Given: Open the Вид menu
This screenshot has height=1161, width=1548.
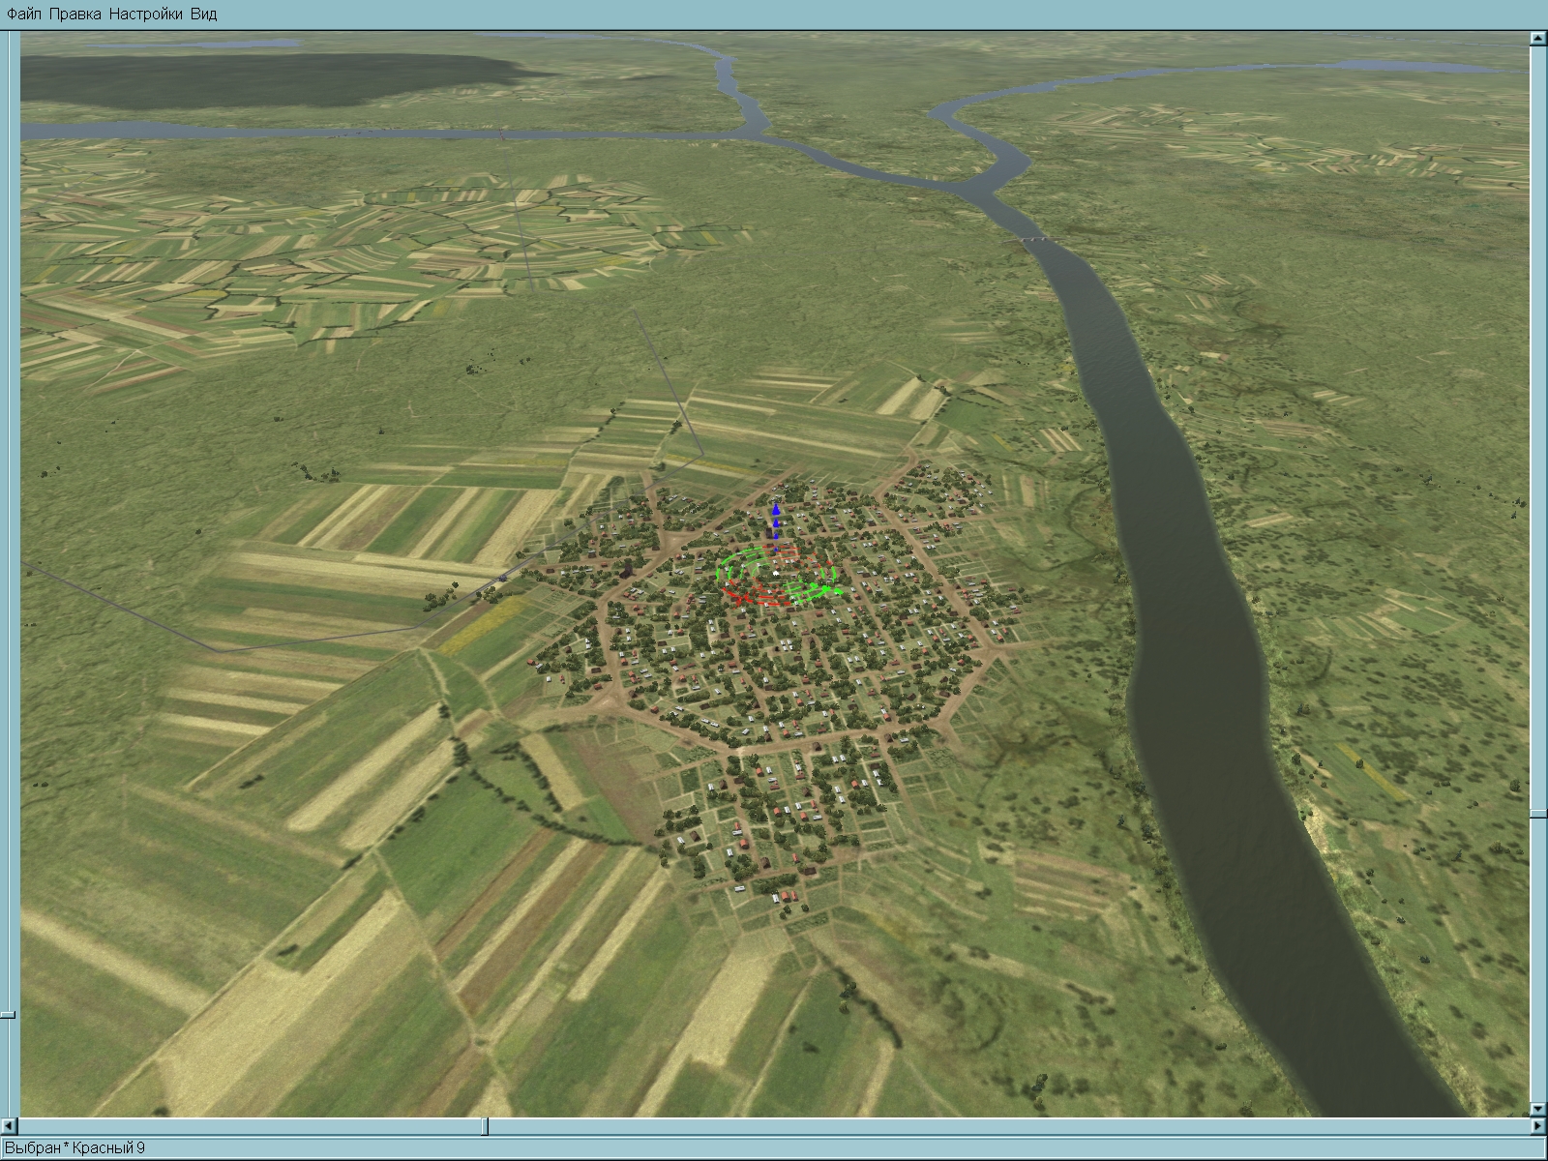Looking at the screenshot, I should click(x=203, y=14).
